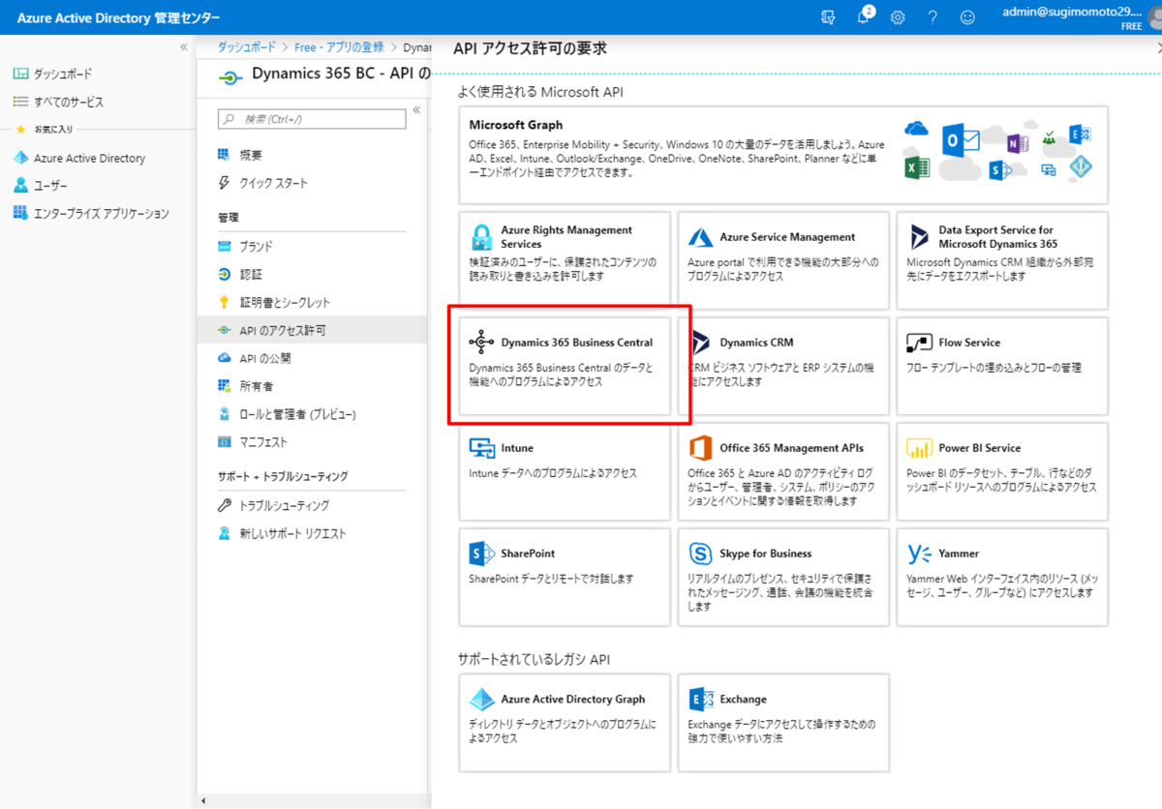Click the Azure Service Management triangle icon
Screen dimensions: 1162x809
[701, 237]
